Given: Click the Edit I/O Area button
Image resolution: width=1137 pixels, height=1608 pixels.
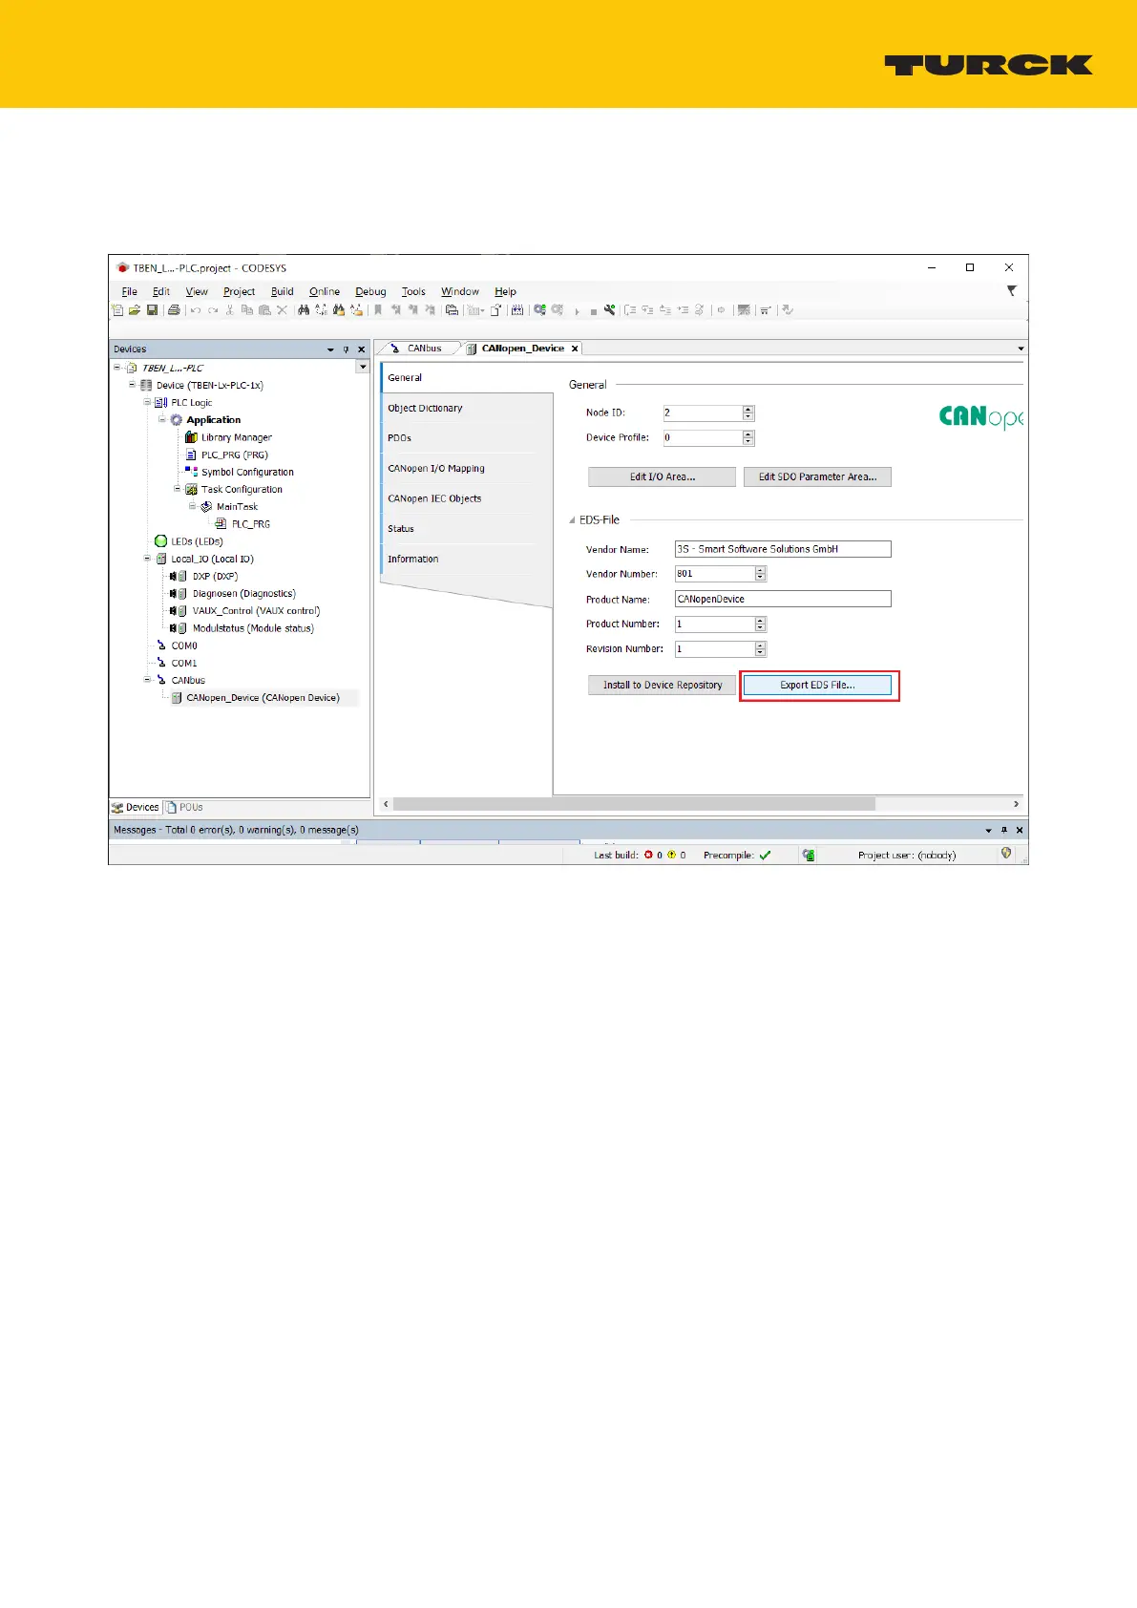Looking at the screenshot, I should (x=662, y=476).
